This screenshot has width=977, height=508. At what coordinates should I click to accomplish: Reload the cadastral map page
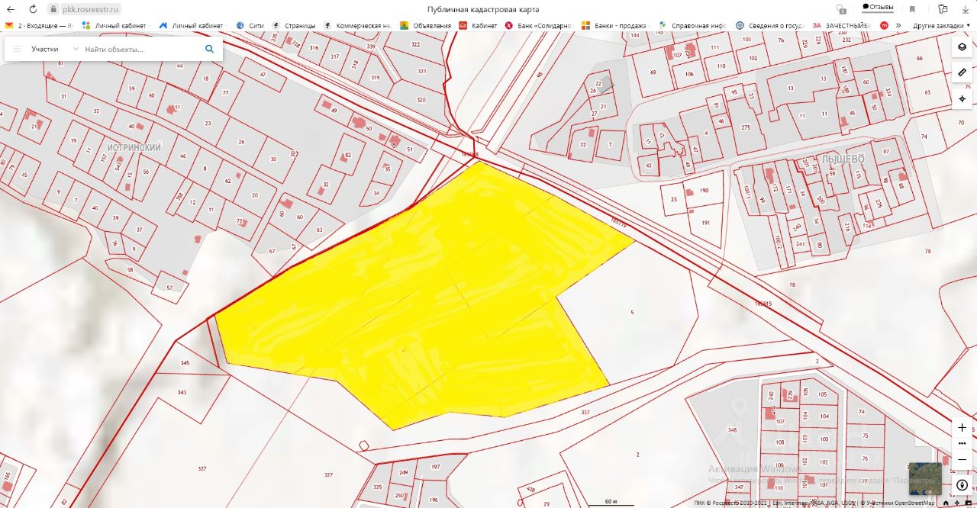pyautogui.click(x=33, y=9)
